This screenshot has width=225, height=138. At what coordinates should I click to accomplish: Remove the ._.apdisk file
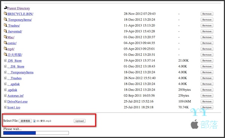click(207, 84)
